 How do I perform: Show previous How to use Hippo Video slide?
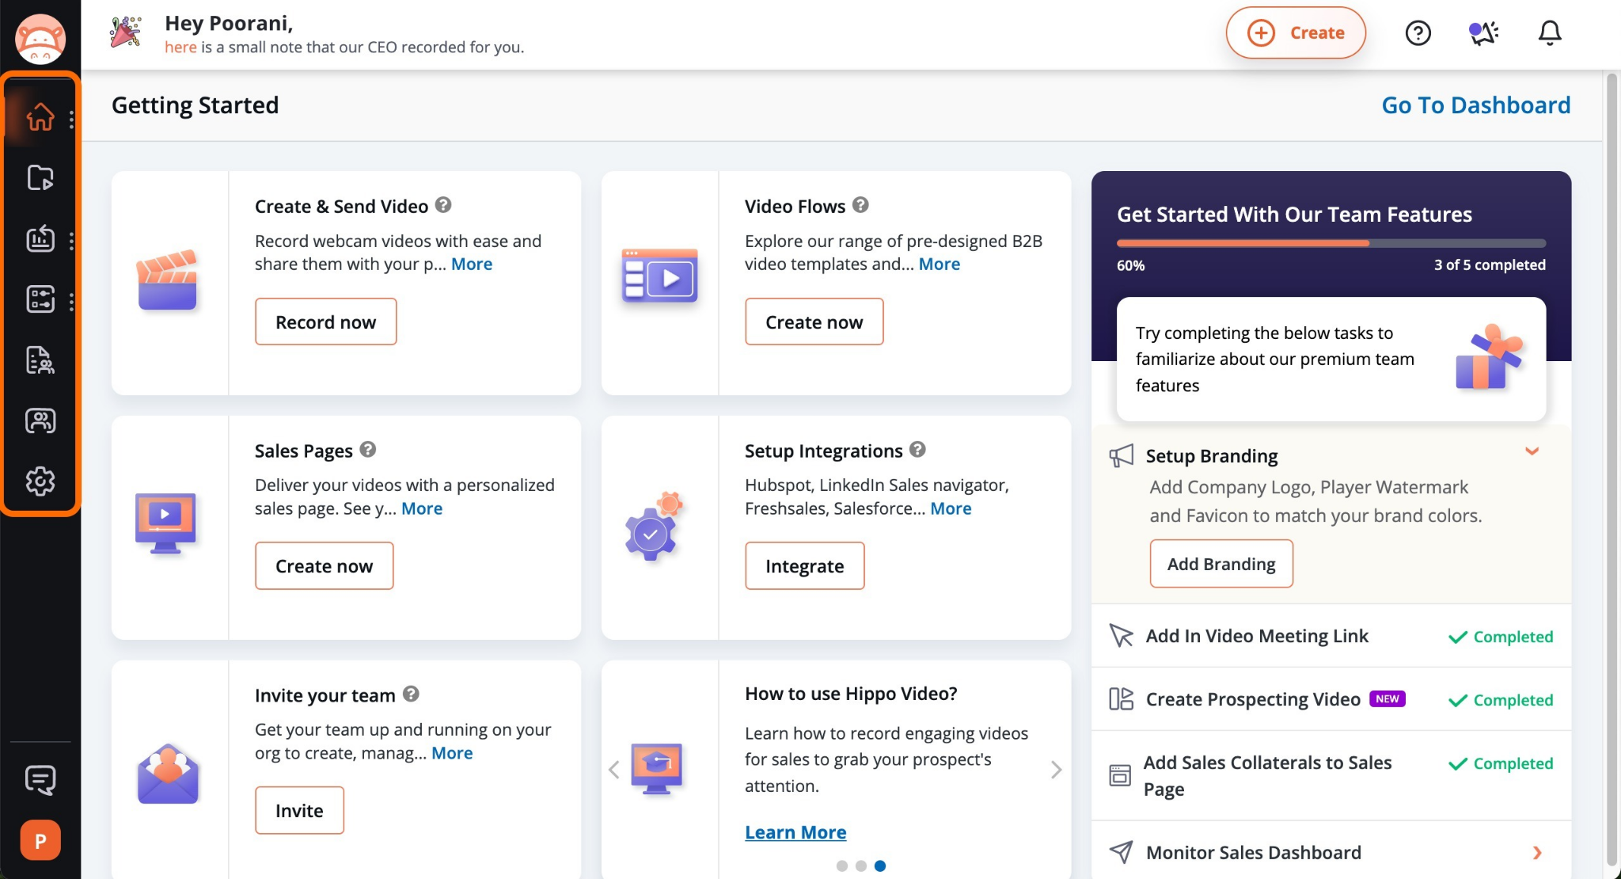(613, 770)
